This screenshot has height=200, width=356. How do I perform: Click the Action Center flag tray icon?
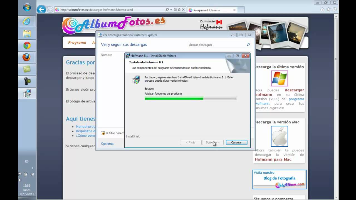click(20, 174)
